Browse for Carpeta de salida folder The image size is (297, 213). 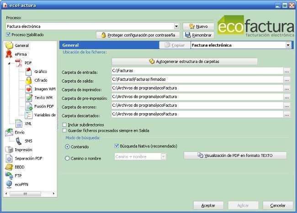click(286, 79)
